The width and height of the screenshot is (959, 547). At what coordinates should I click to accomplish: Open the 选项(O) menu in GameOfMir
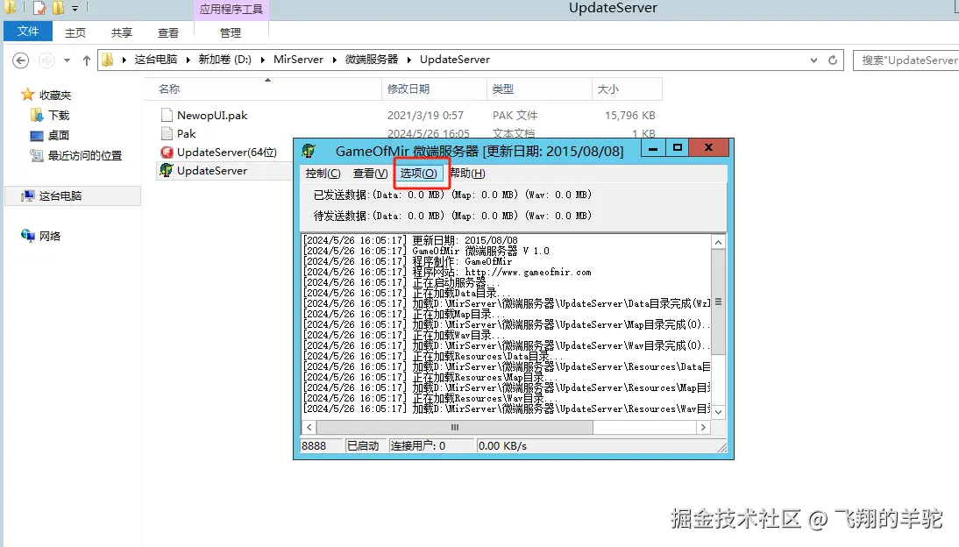tap(419, 174)
